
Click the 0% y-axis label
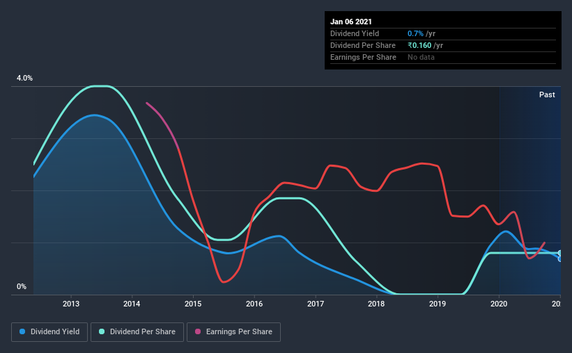click(22, 287)
